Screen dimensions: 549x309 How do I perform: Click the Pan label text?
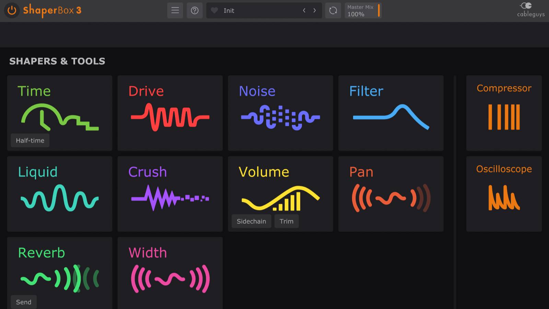(361, 172)
